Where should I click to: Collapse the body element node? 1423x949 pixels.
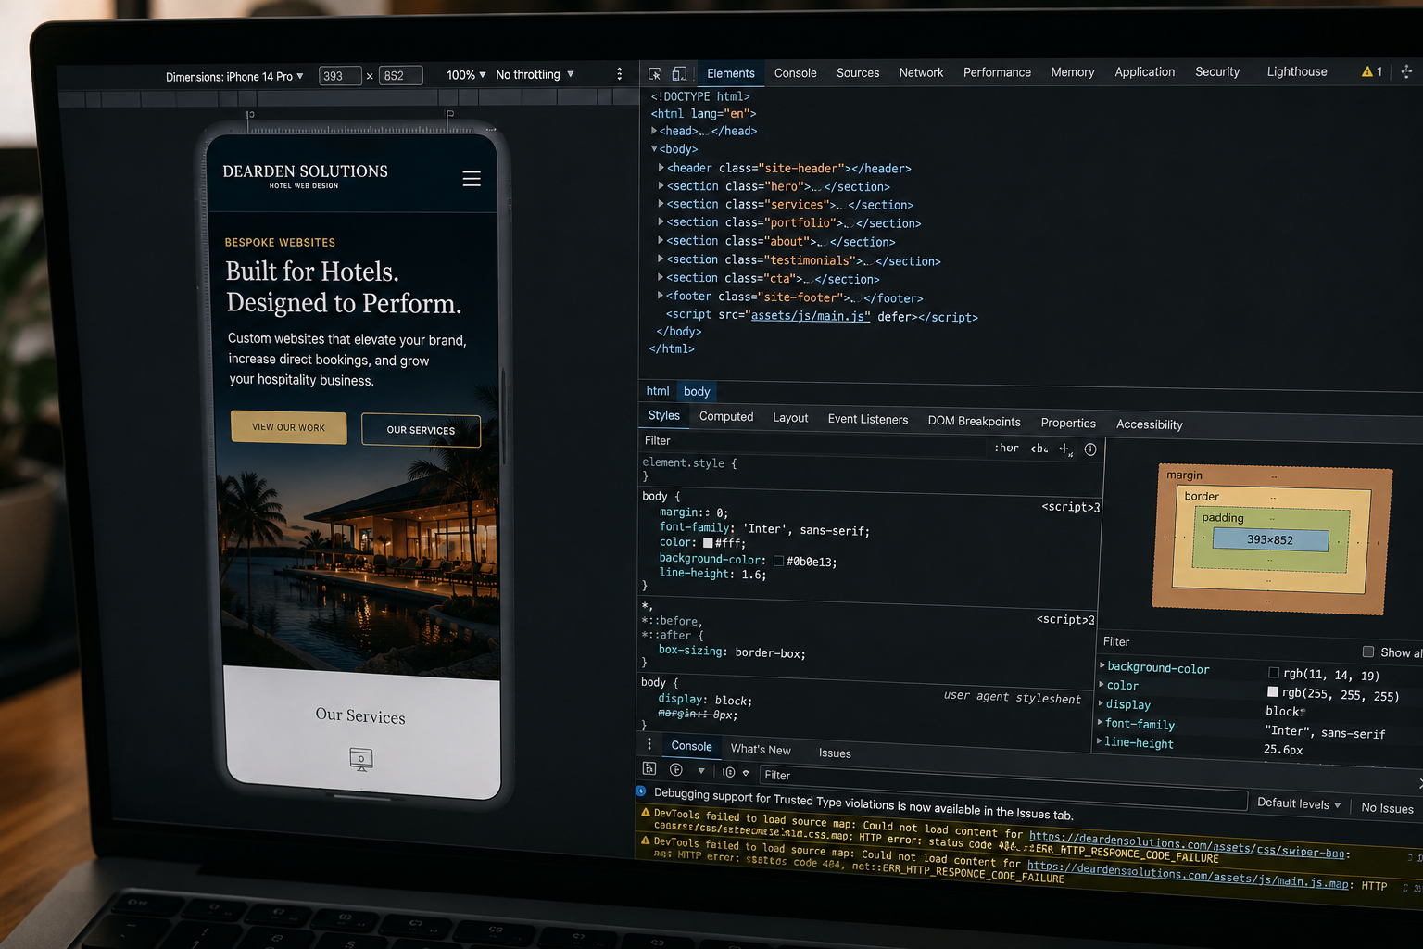(x=654, y=148)
